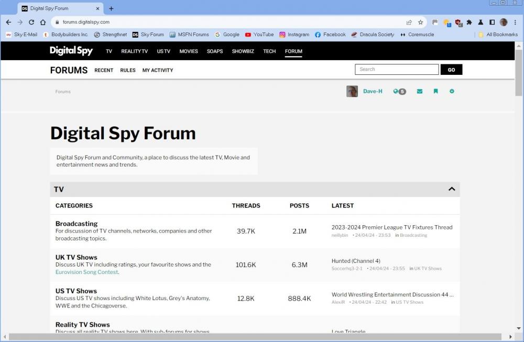Click the Dave-H profile avatar
The width and height of the screenshot is (524, 342).
(x=352, y=91)
